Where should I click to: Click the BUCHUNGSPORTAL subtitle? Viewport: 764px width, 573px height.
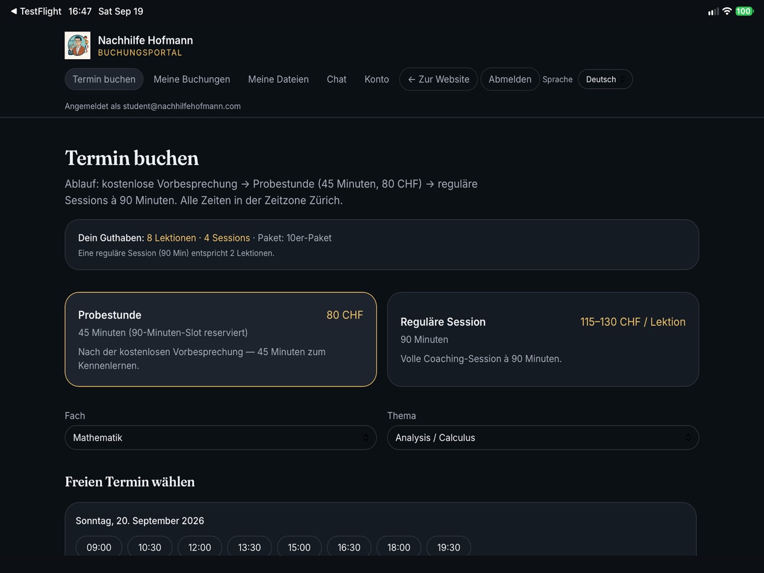pyautogui.click(x=140, y=53)
